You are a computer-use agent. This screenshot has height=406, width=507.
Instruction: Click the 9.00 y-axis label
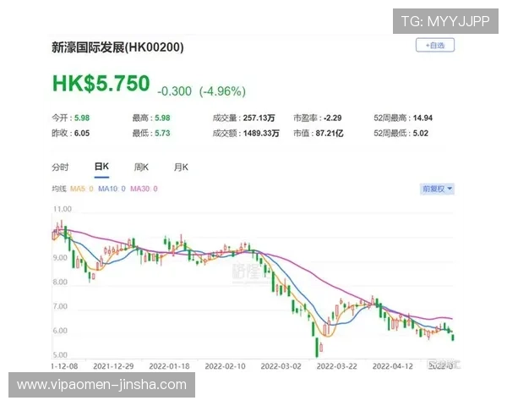(60, 258)
